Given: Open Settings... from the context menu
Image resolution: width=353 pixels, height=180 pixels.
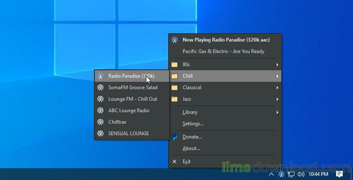Looking at the screenshot, I should point(193,124).
